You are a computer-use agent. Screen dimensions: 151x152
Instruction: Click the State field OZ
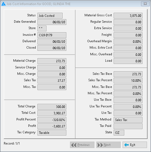119,132
